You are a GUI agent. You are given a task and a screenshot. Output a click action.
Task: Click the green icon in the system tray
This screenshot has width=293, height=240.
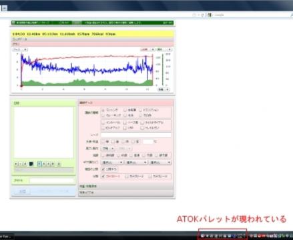(x=283, y=236)
